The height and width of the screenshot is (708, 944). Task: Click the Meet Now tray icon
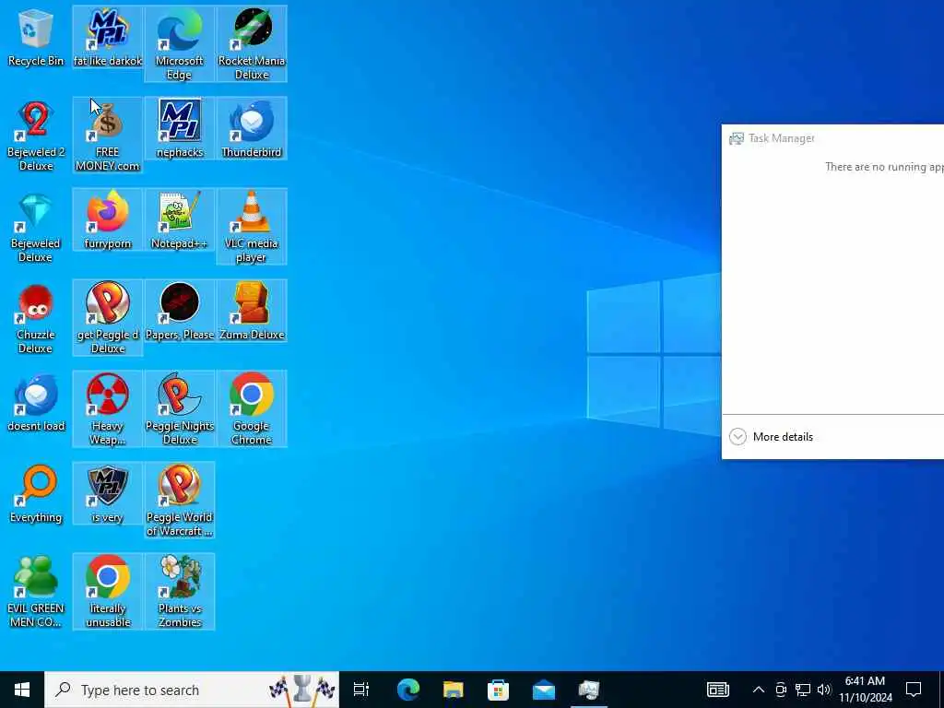coord(781,690)
